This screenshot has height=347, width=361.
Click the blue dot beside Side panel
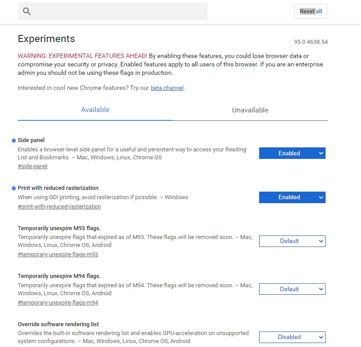[x=14, y=140]
